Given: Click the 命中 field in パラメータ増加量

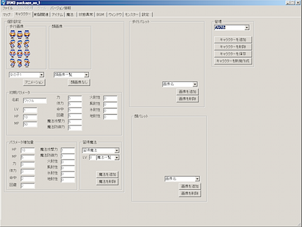Looking at the screenshot, I should coord(28,178).
